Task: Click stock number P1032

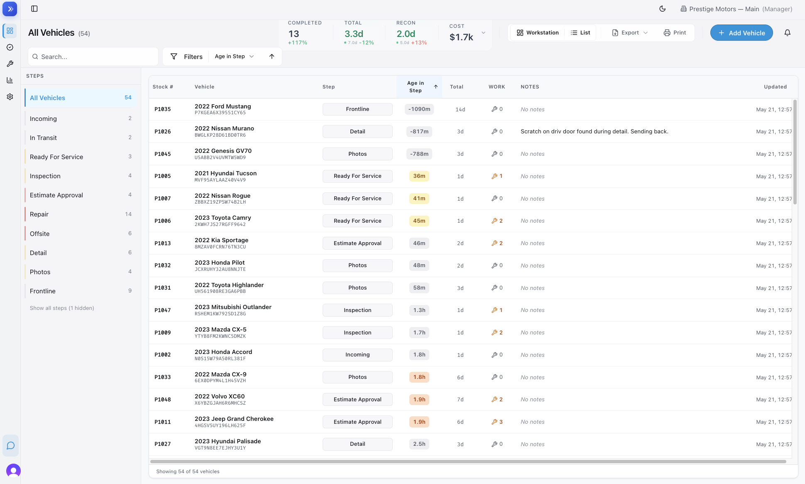Action: tap(163, 266)
